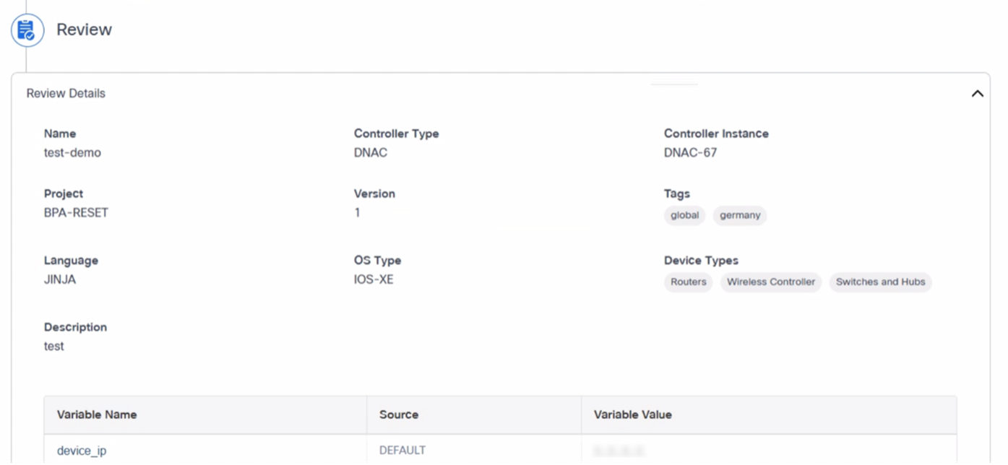The image size is (1008, 465).
Task: Click the Wireless Controller device type chip
Action: pos(770,282)
